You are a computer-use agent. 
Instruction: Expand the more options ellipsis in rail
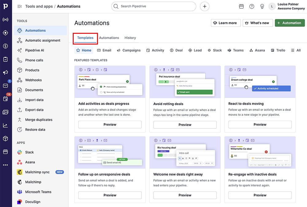point(6,165)
